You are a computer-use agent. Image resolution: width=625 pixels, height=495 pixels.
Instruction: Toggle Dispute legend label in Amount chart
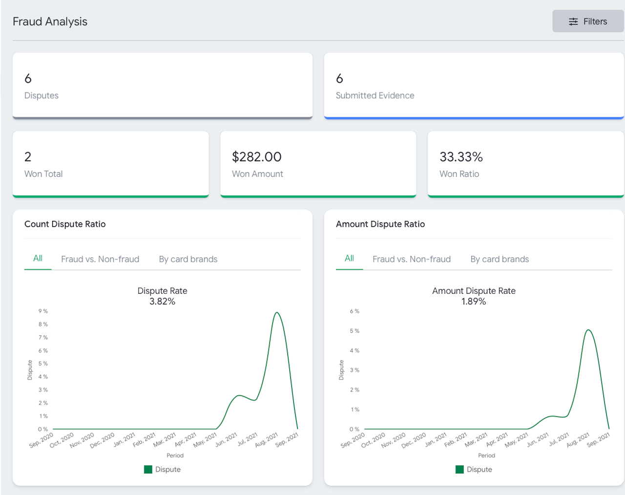479,470
